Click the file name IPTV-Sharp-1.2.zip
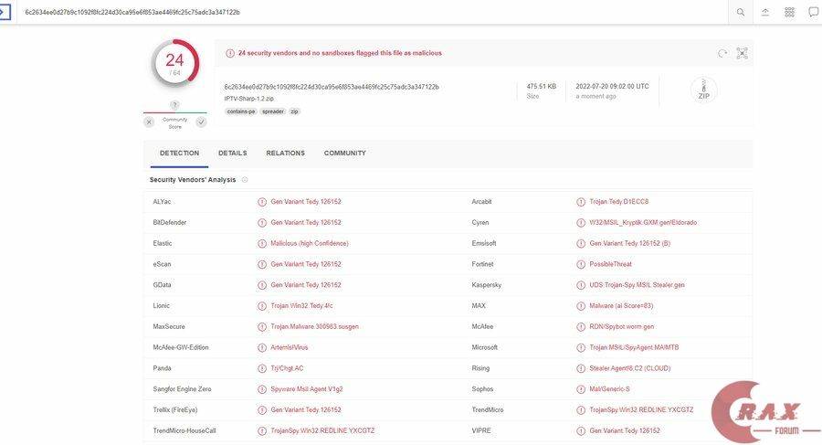822x445 pixels. 249,99
